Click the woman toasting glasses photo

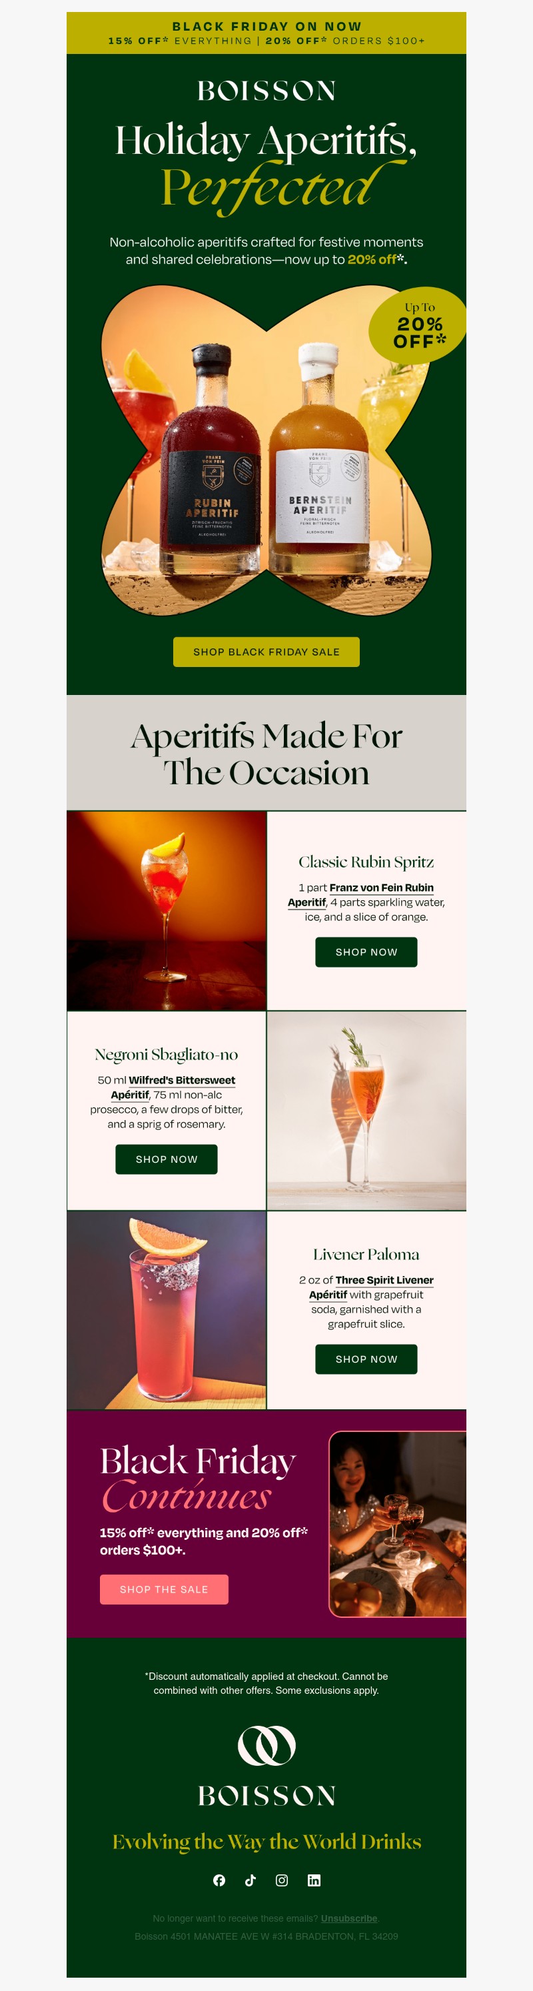tap(398, 1524)
